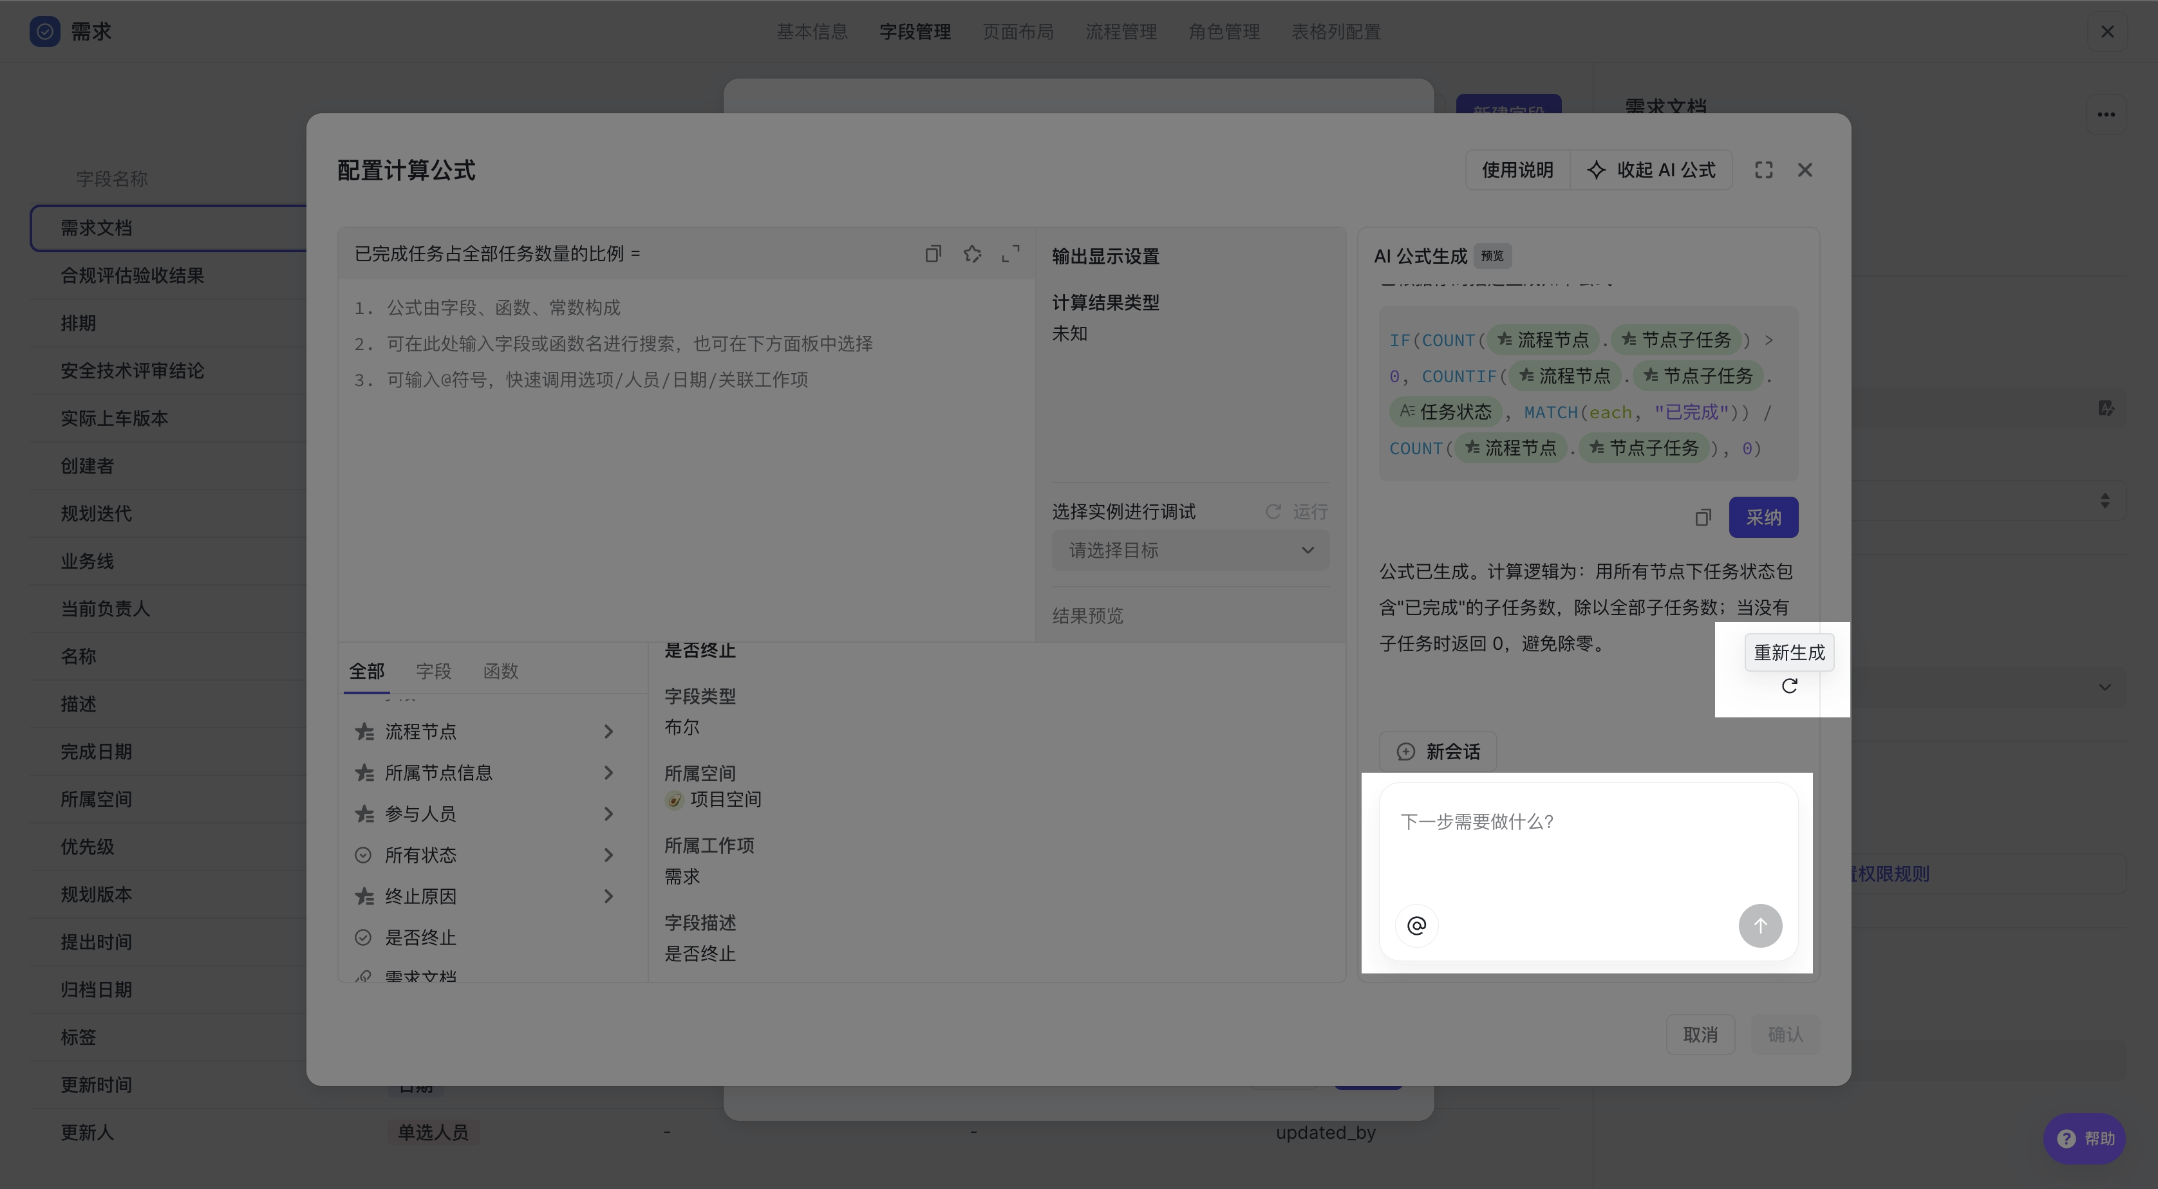The width and height of the screenshot is (2158, 1189).
Task: Click the 收起 AI 公式 button
Action: (1651, 170)
